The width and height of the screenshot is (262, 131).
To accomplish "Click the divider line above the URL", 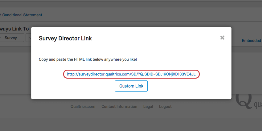I will click(x=131, y=65).
